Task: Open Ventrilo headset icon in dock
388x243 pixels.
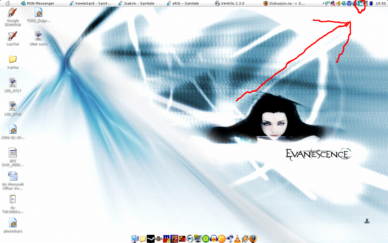Action: (190, 239)
